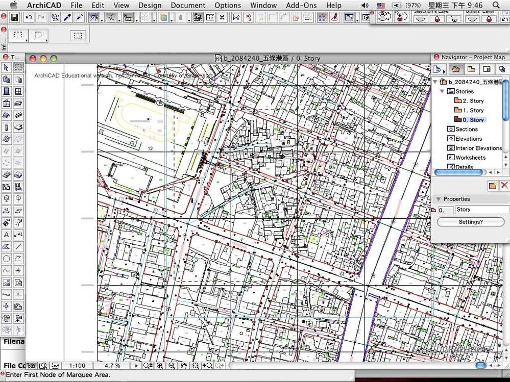
Task: Choose the Window tool in the toolbox
Action: click(18, 91)
